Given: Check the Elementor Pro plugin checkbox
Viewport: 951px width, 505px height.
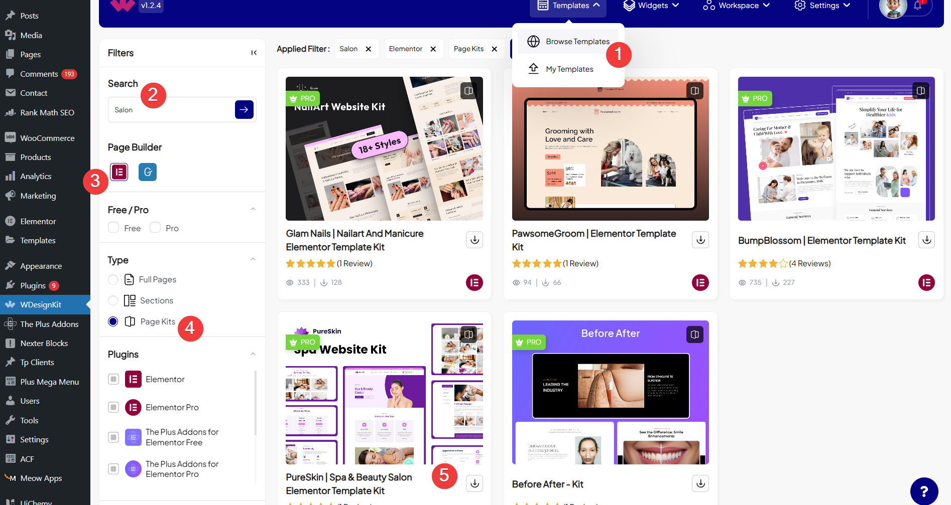Looking at the screenshot, I should click(x=113, y=407).
